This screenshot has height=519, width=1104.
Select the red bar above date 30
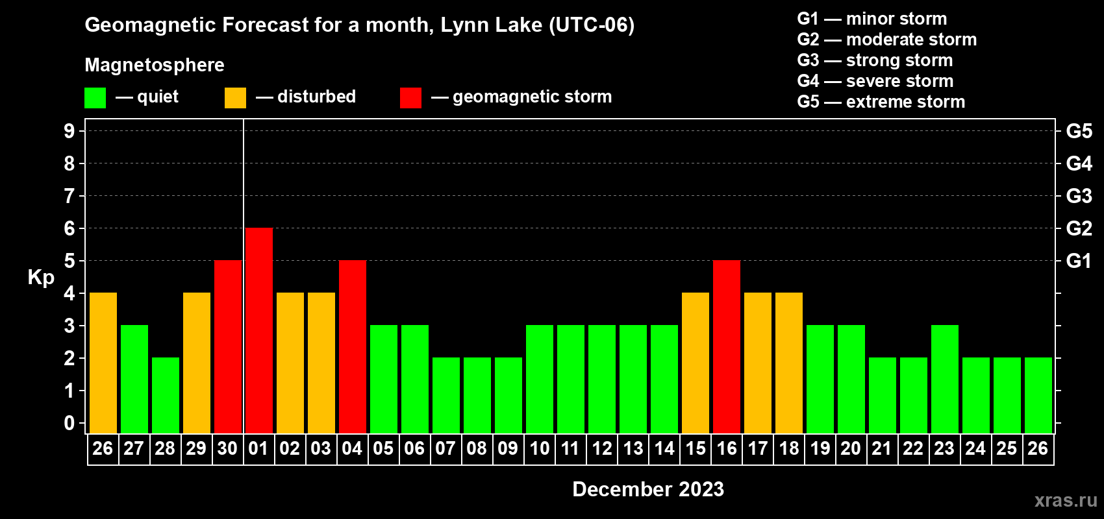click(228, 347)
